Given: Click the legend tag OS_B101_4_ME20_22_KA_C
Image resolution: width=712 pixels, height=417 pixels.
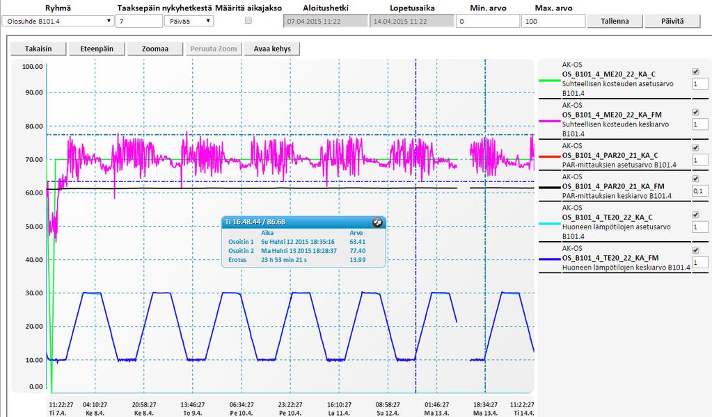Looking at the screenshot, I should point(609,74).
